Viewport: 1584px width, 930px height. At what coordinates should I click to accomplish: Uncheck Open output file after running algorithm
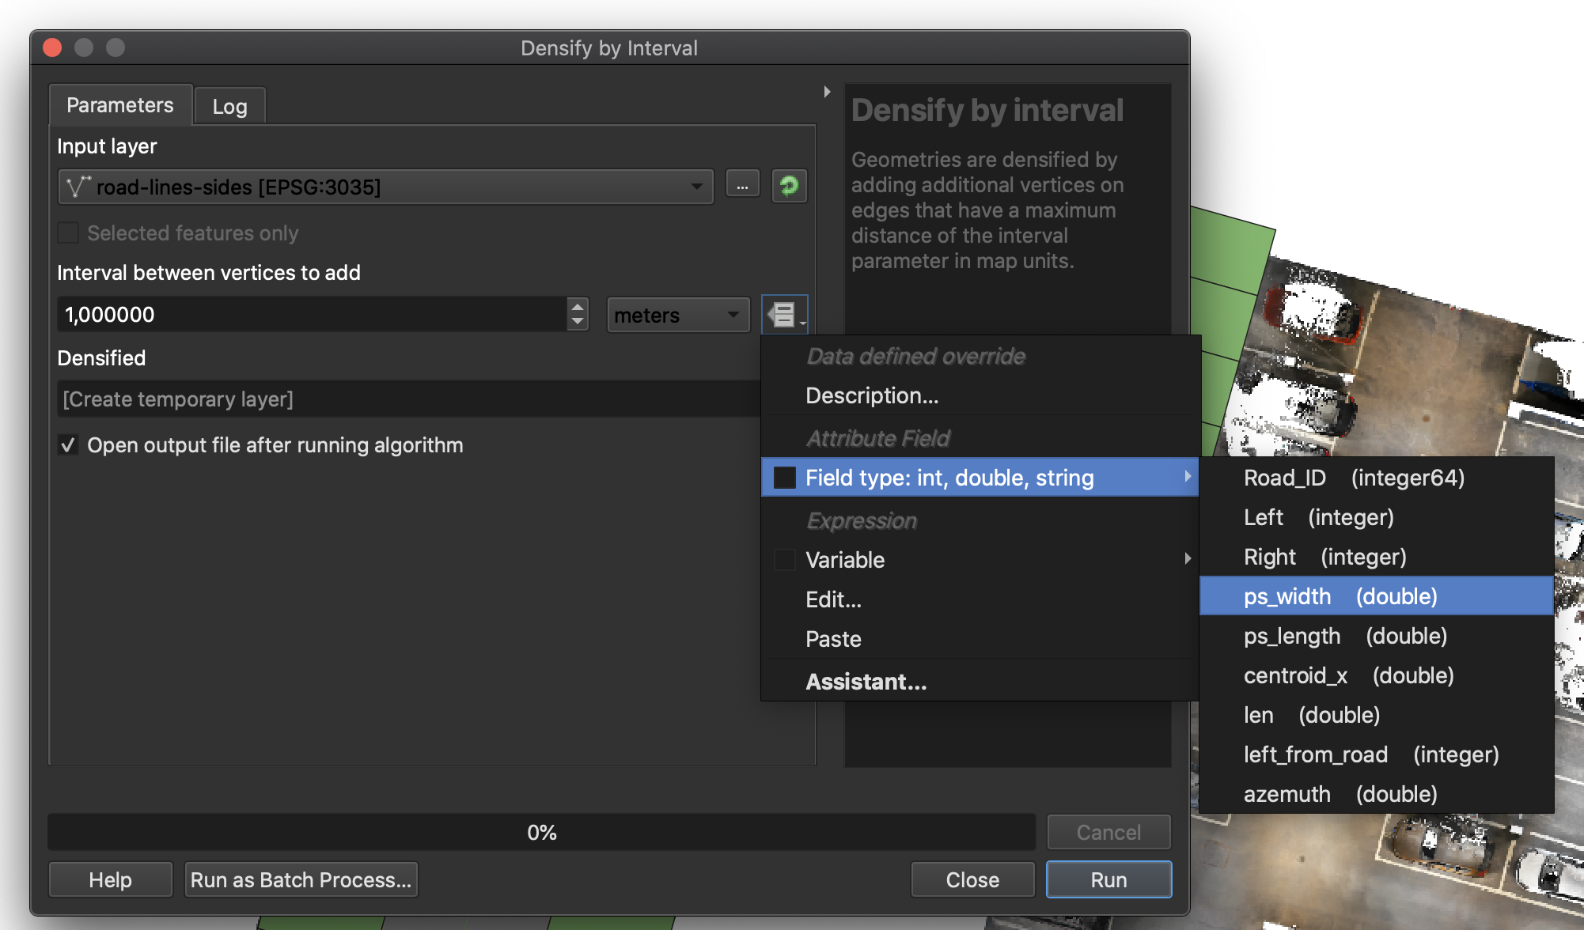pyautogui.click(x=68, y=444)
